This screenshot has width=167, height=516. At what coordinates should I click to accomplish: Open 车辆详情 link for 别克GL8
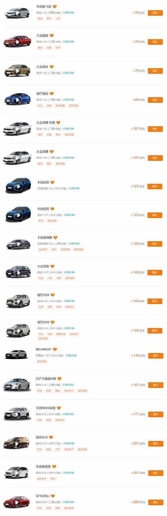point(69,444)
